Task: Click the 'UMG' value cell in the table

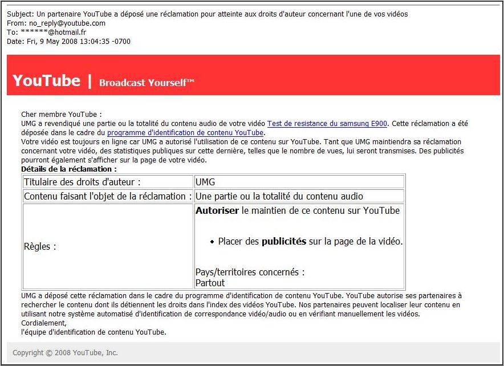Action: click(299, 182)
